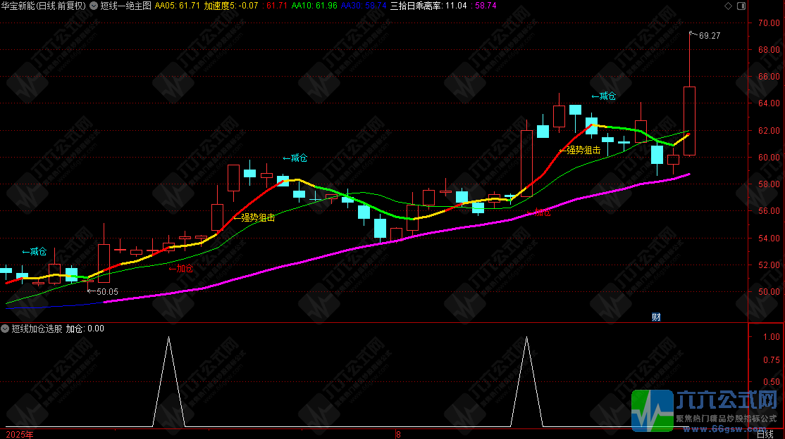785x439 pixels.
Task: Click the diamond icon at top right
Action: coord(729,6)
